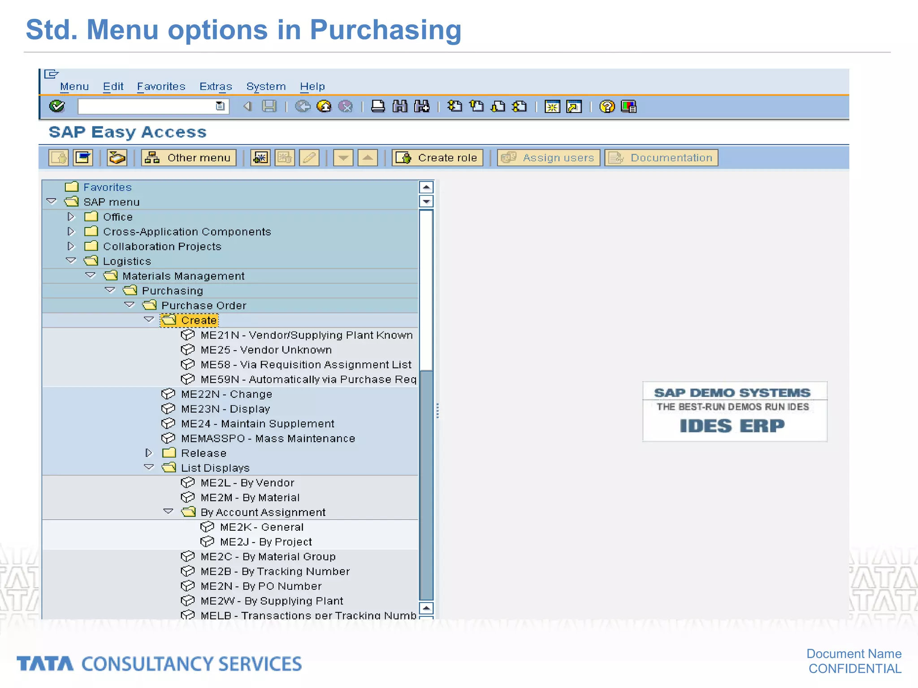This screenshot has width=918, height=688.
Task: Collapse the List Displays folder
Action: (x=149, y=467)
